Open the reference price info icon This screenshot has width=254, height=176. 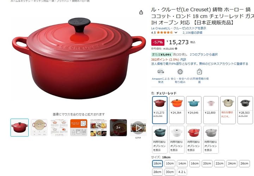(x=176, y=49)
